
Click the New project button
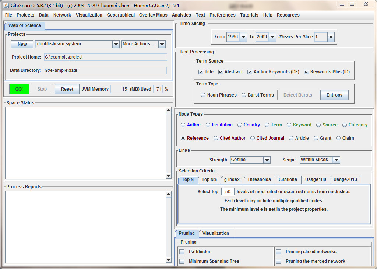(22, 44)
